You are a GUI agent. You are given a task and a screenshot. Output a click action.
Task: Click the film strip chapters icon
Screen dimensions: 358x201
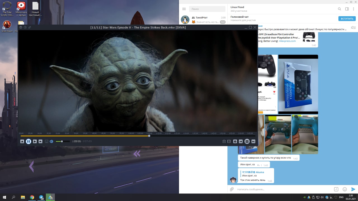tap(229, 142)
